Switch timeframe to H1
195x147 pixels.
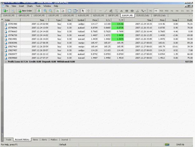172,11
